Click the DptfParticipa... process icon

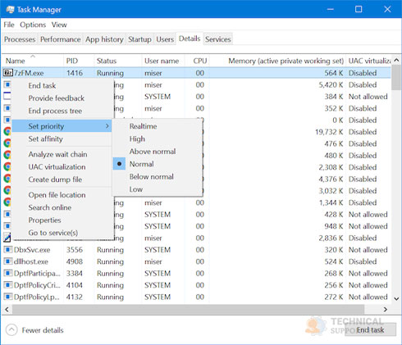7,273
